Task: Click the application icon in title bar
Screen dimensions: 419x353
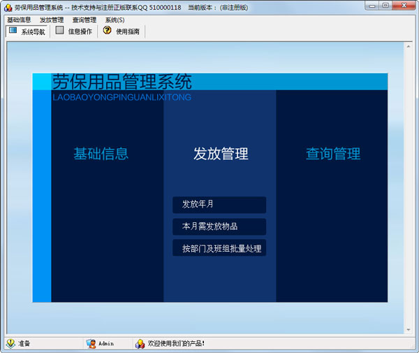Action: (x=8, y=7)
